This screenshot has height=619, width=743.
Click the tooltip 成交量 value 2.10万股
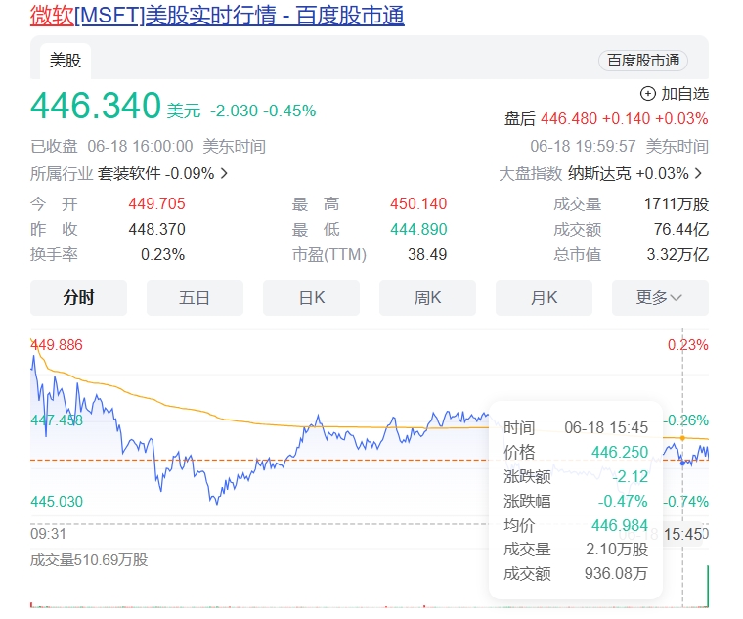[x=617, y=550]
